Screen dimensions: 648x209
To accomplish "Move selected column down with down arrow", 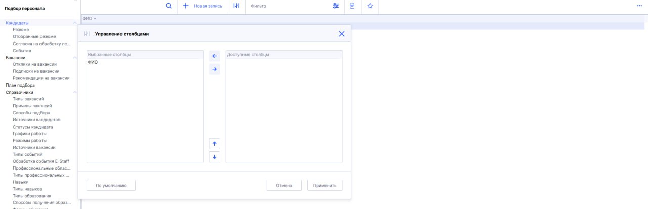I will click(x=214, y=157).
